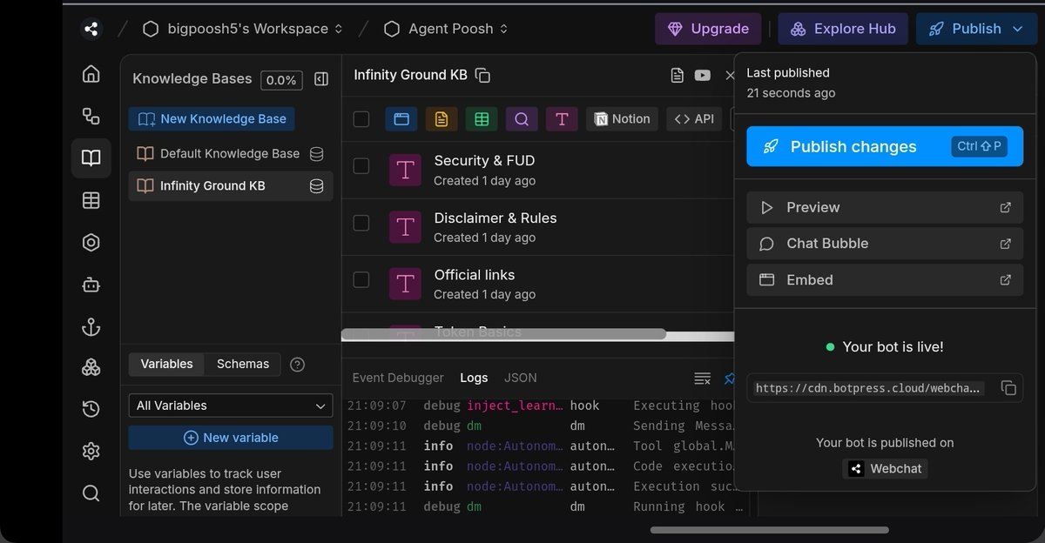Select Infinity Ground KB in list
This screenshot has height=543, width=1045.
(231, 186)
